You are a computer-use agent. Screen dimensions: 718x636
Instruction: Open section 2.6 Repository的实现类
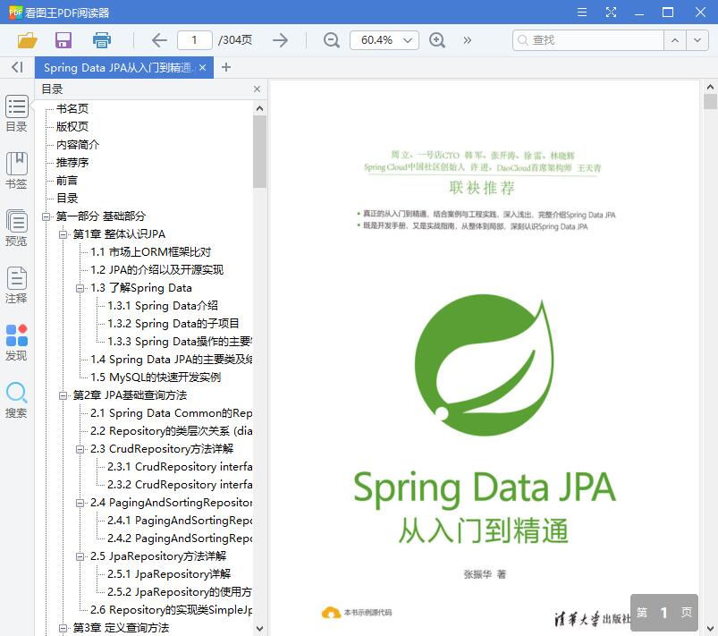[x=172, y=610]
